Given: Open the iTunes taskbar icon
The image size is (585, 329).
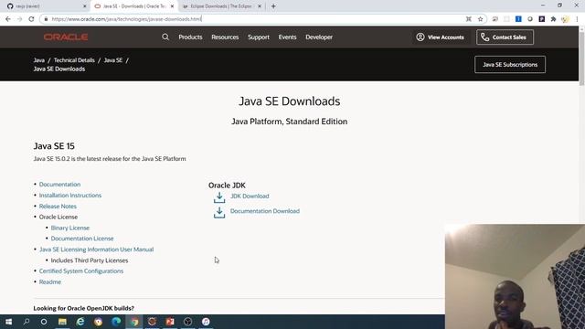Looking at the screenshot, I should (x=206, y=322).
